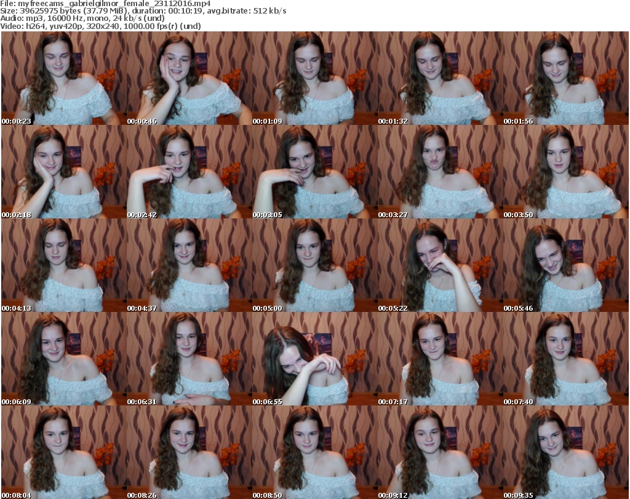Select the frame stamped 00:06:31
The image size is (630, 499).
coord(189,359)
